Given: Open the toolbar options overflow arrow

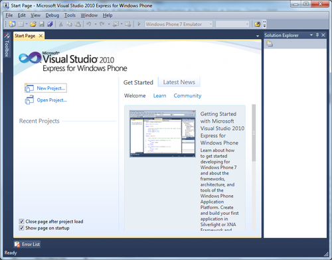Looking at the screenshot, I should pyautogui.click(x=264, y=24).
